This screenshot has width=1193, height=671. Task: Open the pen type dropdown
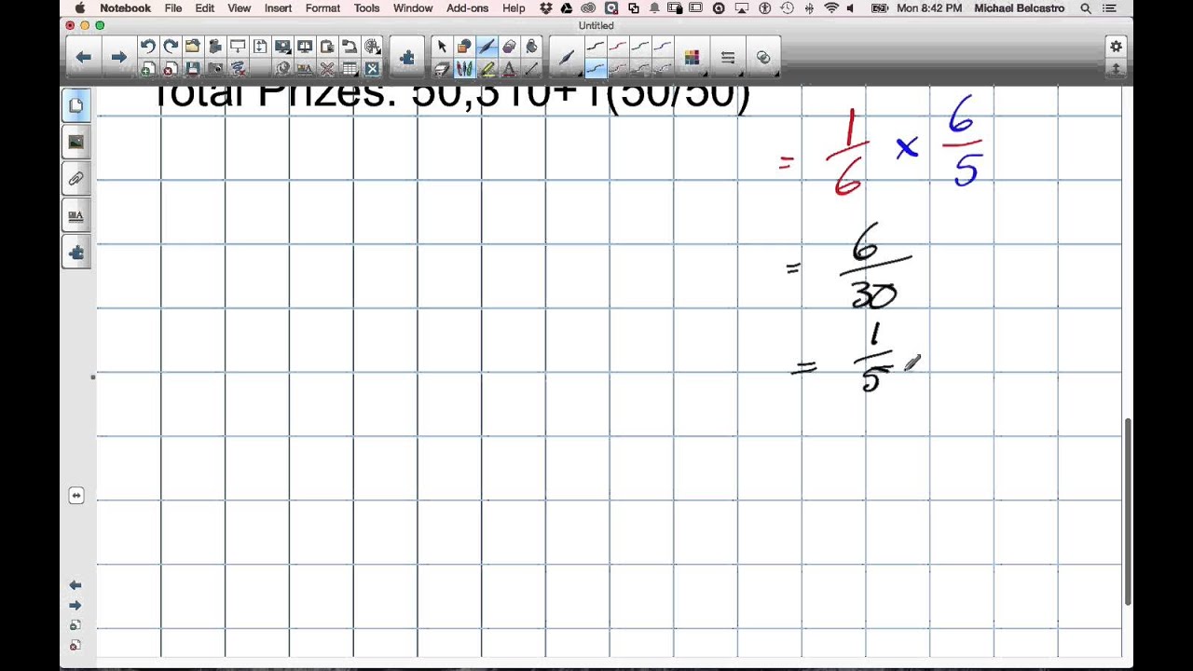coord(567,58)
